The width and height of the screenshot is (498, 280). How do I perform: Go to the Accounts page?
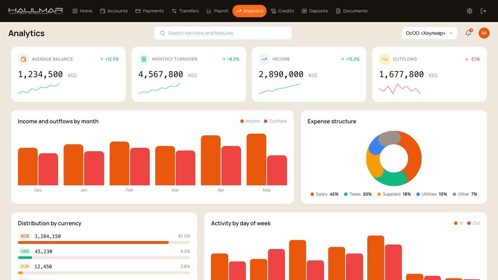coord(114,11)
